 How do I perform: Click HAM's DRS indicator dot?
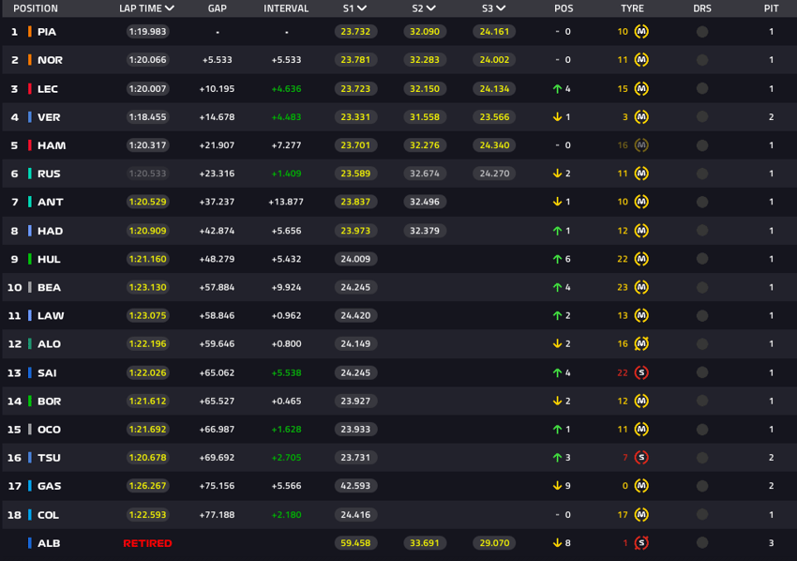(702, 145)
